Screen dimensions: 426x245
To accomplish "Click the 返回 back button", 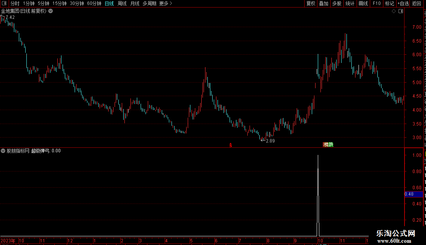I will [416, 3].
